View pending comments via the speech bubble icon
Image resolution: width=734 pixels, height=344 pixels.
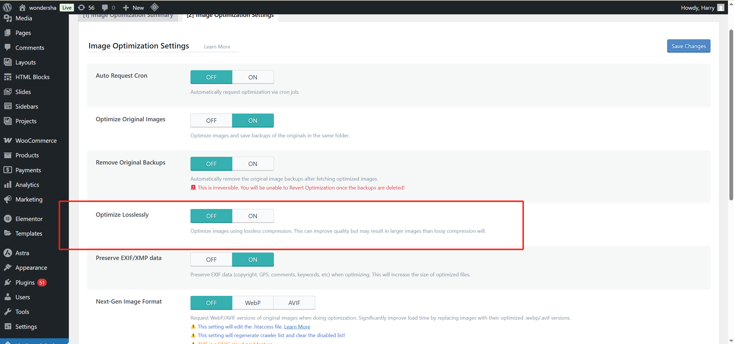[105, 7]
